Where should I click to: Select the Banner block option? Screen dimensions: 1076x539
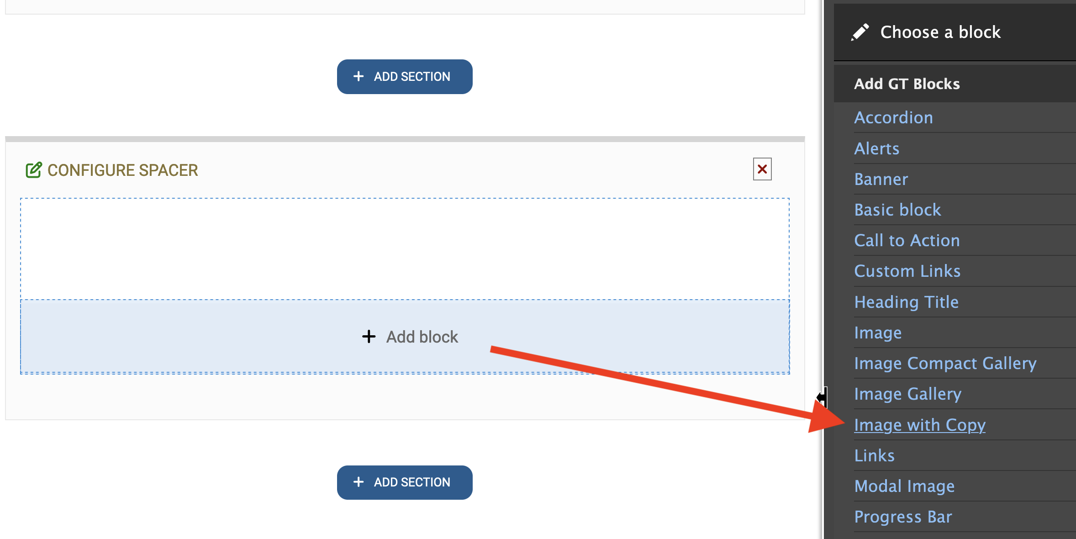[x=881, y=179]
